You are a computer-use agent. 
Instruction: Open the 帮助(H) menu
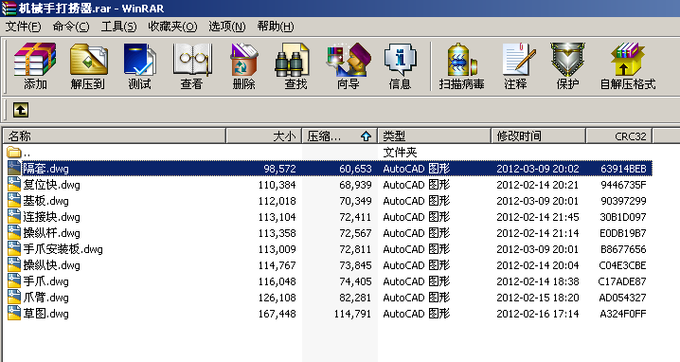tap(275, 27)
